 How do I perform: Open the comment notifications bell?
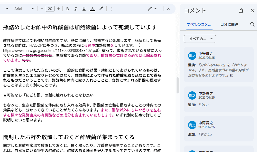pyautogui.click(x=241, y=11)
